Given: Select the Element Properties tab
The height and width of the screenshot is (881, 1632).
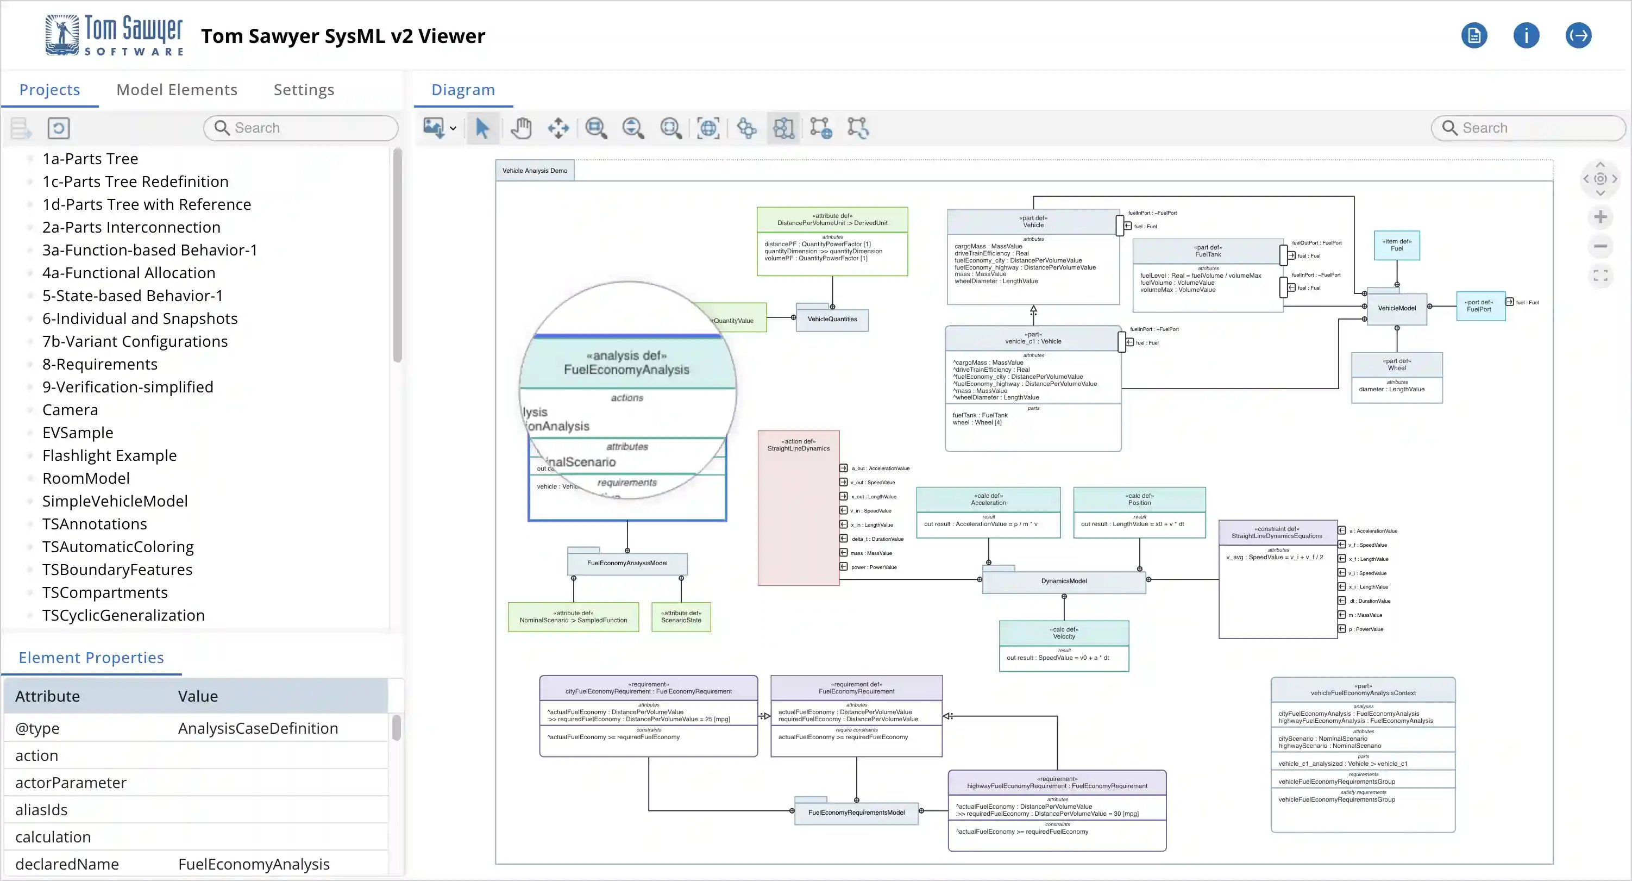Looking at the screenshot, I should pyautogui.click(x=91, y=657).
